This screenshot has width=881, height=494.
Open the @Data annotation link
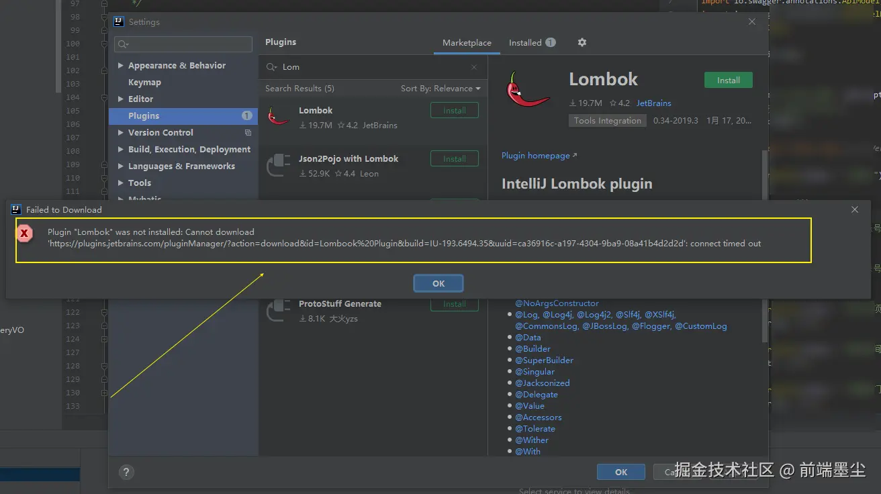528,338
